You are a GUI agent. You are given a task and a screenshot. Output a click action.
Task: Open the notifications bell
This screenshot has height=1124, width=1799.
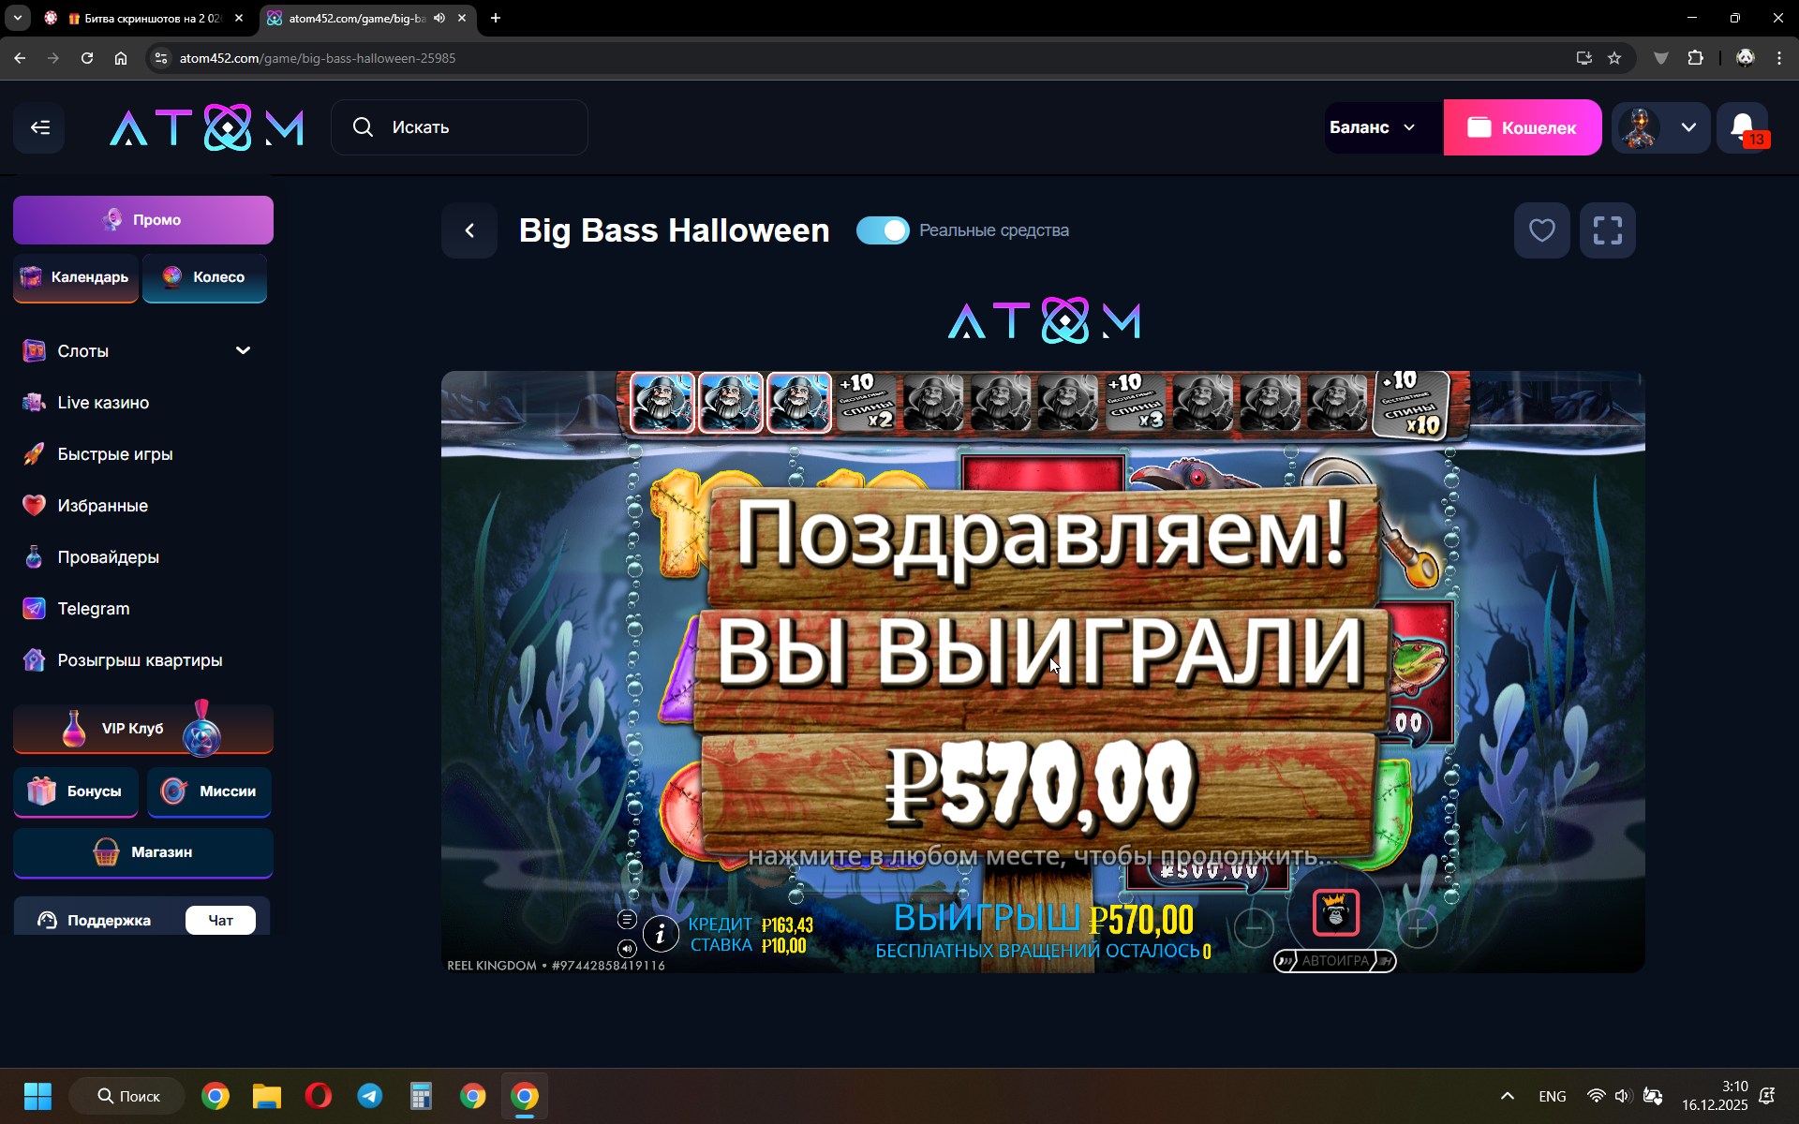point(1743,127)
